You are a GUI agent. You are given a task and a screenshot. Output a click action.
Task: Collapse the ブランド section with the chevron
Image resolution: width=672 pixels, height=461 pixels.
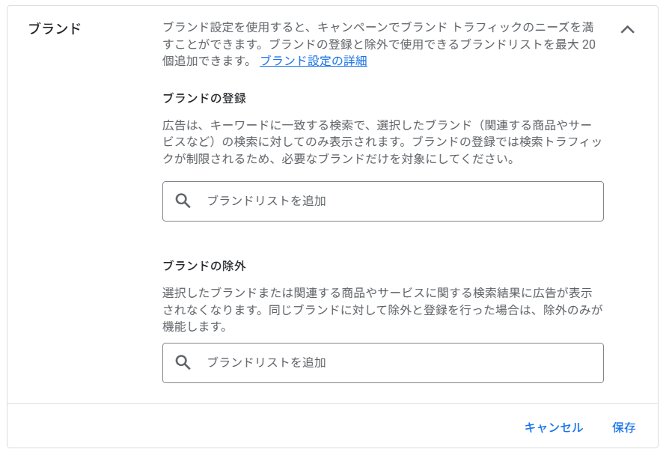tap(627, 29)
